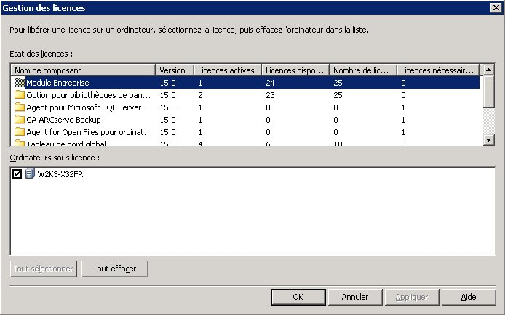Click value 23 in Option pour bibliothèques row
The width and height of the screenshot is (505, 315).
click(x=270, y=95)
